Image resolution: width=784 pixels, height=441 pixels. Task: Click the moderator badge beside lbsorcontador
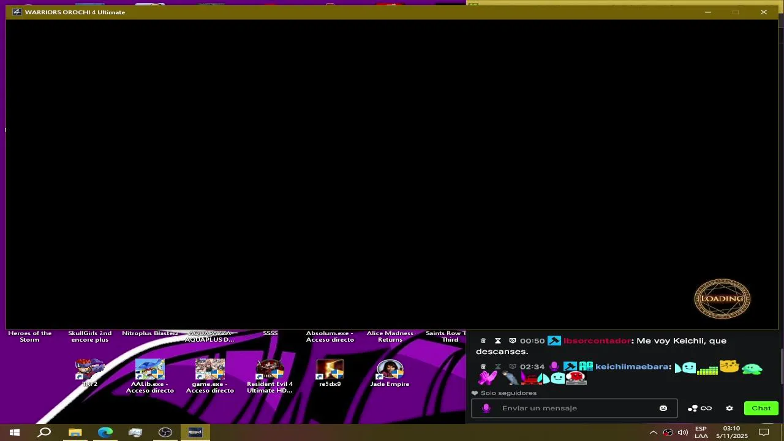554,341
